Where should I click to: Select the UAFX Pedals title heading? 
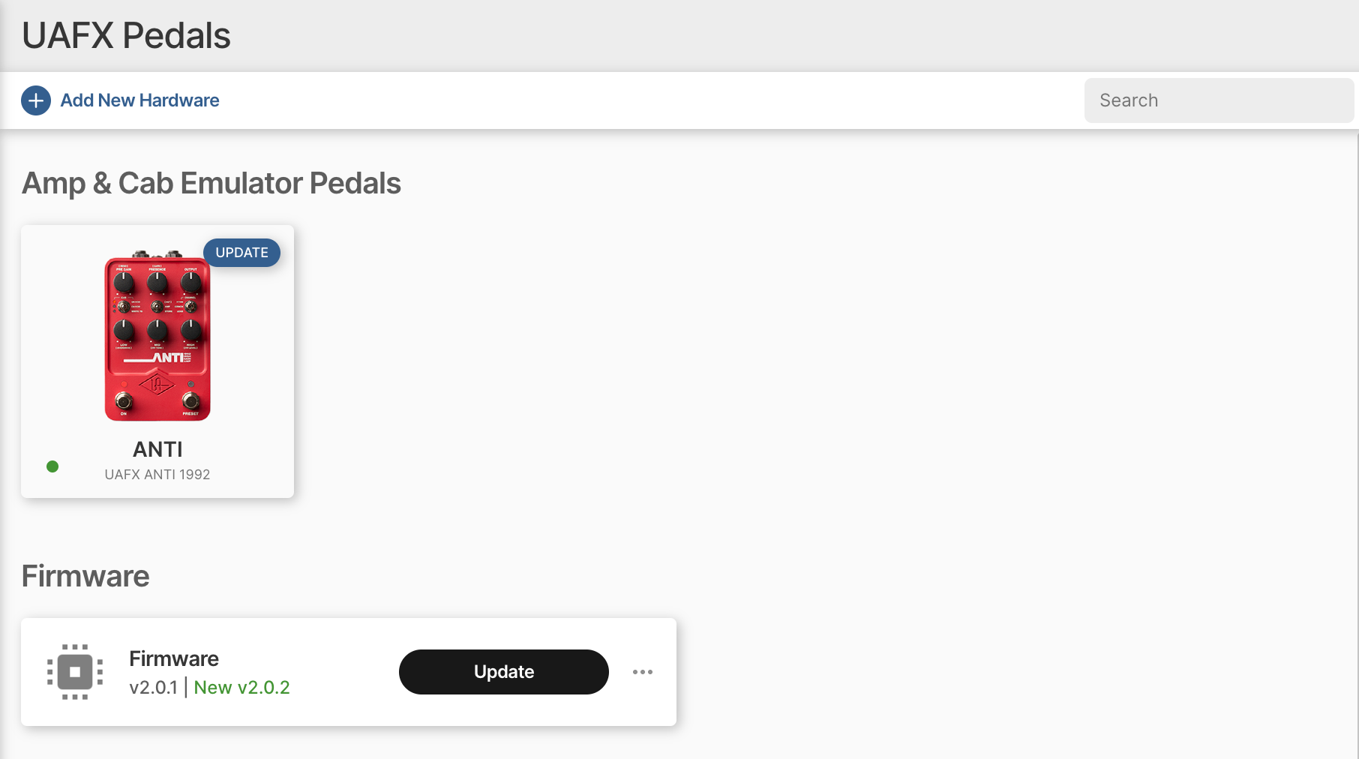[x=126, y=34]
